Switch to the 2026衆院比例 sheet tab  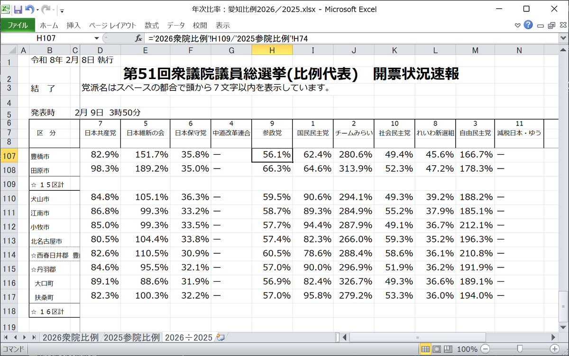(x=71, y=337)
